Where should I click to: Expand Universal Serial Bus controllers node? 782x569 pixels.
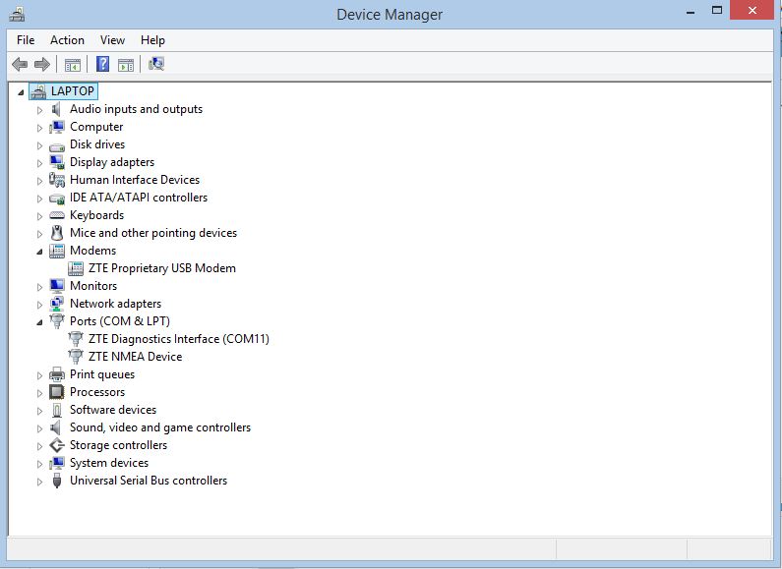point(40,482)
